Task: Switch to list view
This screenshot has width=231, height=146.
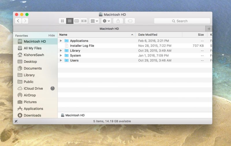Action: click(x=70, y=21)
